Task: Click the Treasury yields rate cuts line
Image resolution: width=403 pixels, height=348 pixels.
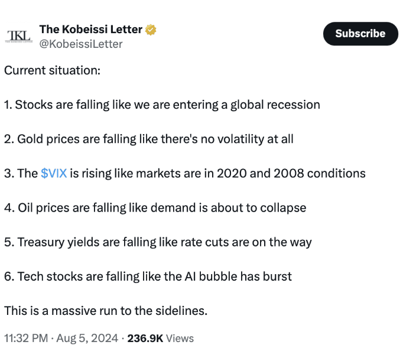Action: (x=158, y=242)
